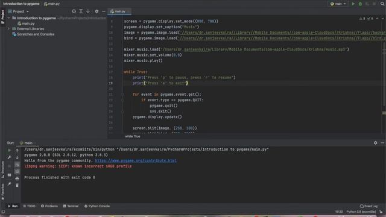Clear console output with trash icon

[x=17, y=185]
